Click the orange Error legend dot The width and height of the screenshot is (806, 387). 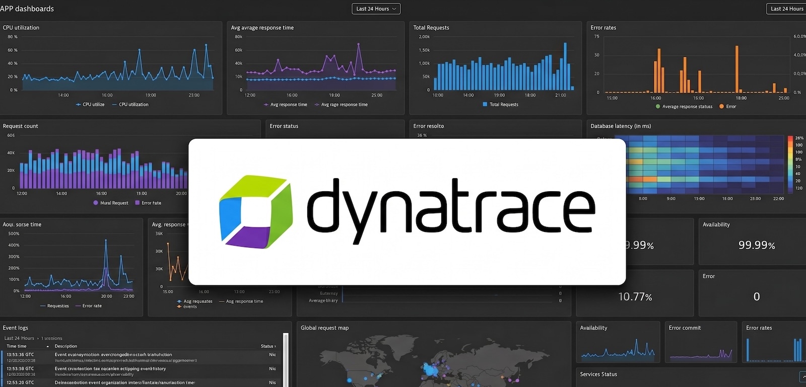[x=721, y=107]
